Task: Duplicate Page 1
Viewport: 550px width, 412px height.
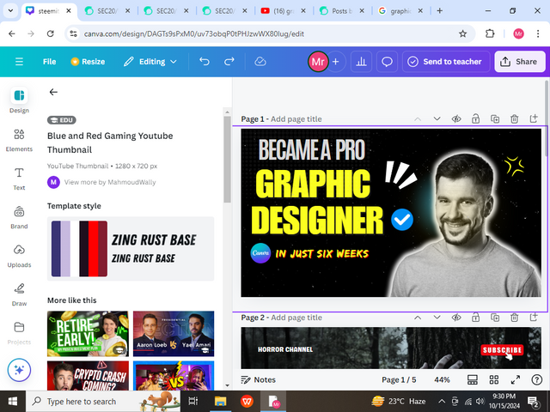Action: (x=495, y=119)
